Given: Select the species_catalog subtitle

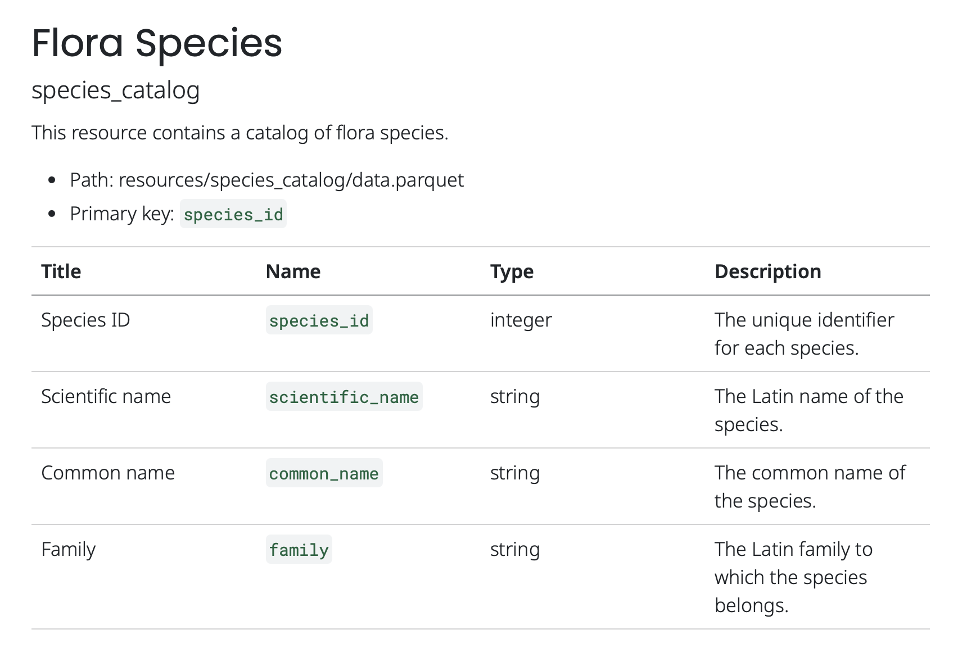Looking at the screenshot, I should point(115,90).
